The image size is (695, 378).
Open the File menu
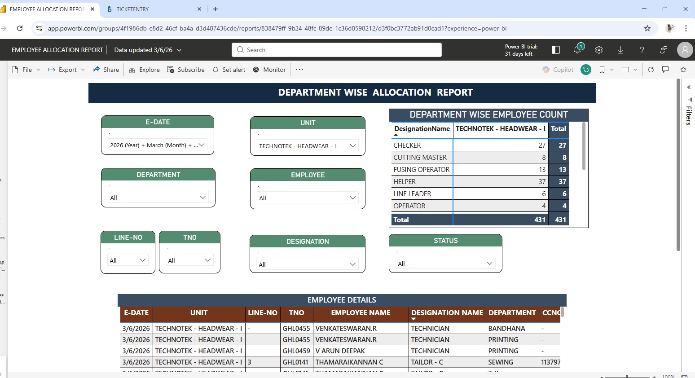pyautogui.click(x=26, y=70)
